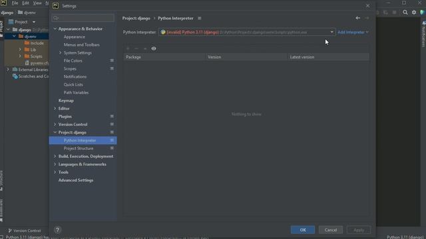Open the Version Control tool window tab
The height and width of the screenshot is (239, 426).
click(25, 230)
